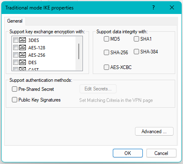This screenshot has height=164, width=183.
Task: Select the General tab
Action: click(15, 21)
